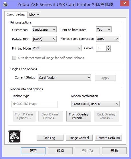
Task: Change Print on both sides dropdown
Action: click(x=104, y=30)
